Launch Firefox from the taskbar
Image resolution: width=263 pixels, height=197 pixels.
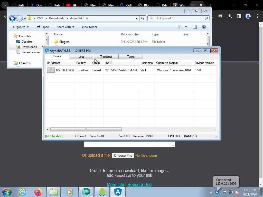(38, 192)
